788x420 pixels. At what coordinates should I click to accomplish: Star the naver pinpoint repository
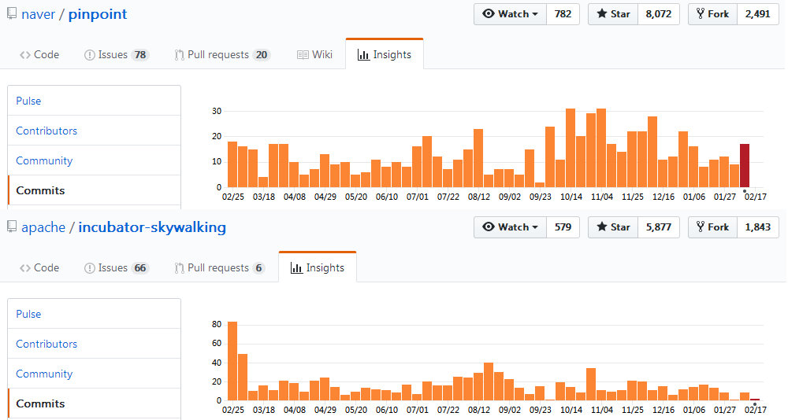[613, 14]
